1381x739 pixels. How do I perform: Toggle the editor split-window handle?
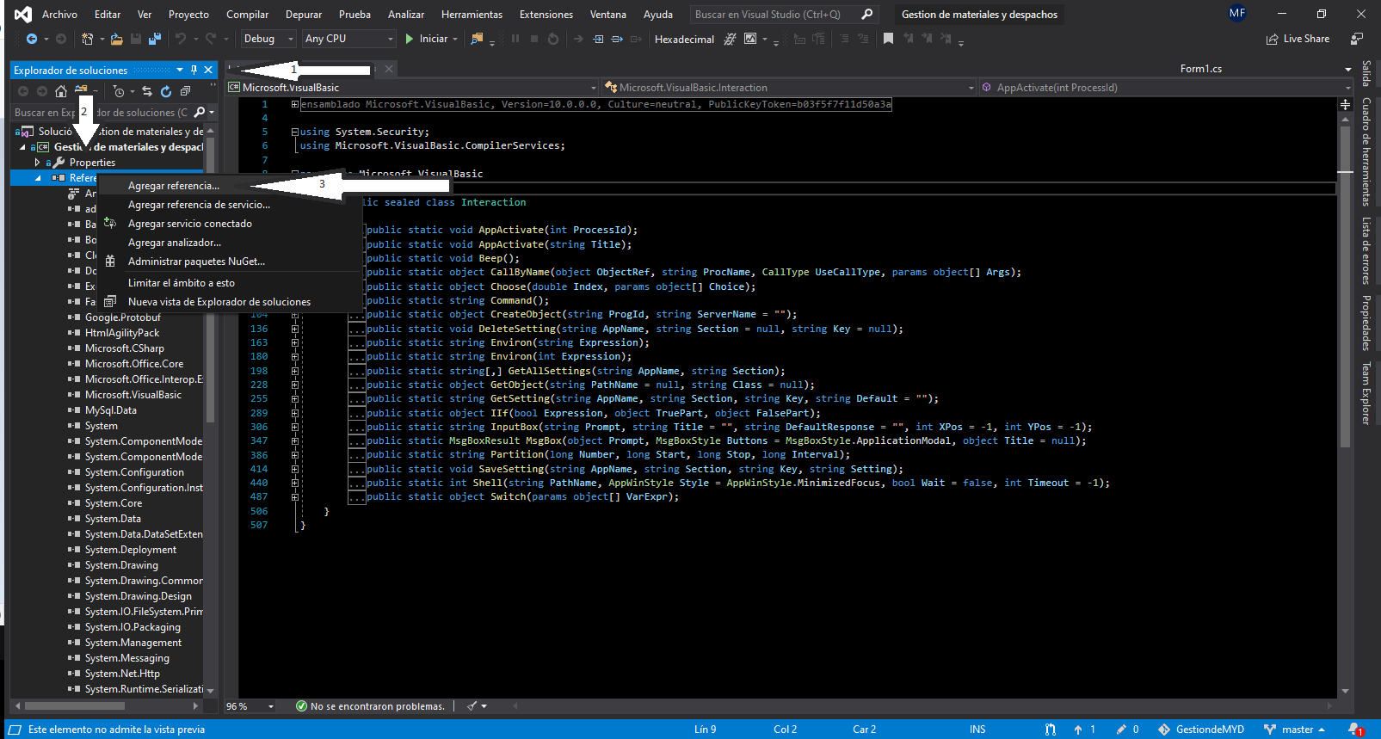(1345, 104)
